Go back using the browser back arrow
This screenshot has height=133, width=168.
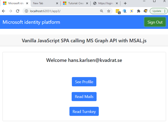(x=3, y=11)
